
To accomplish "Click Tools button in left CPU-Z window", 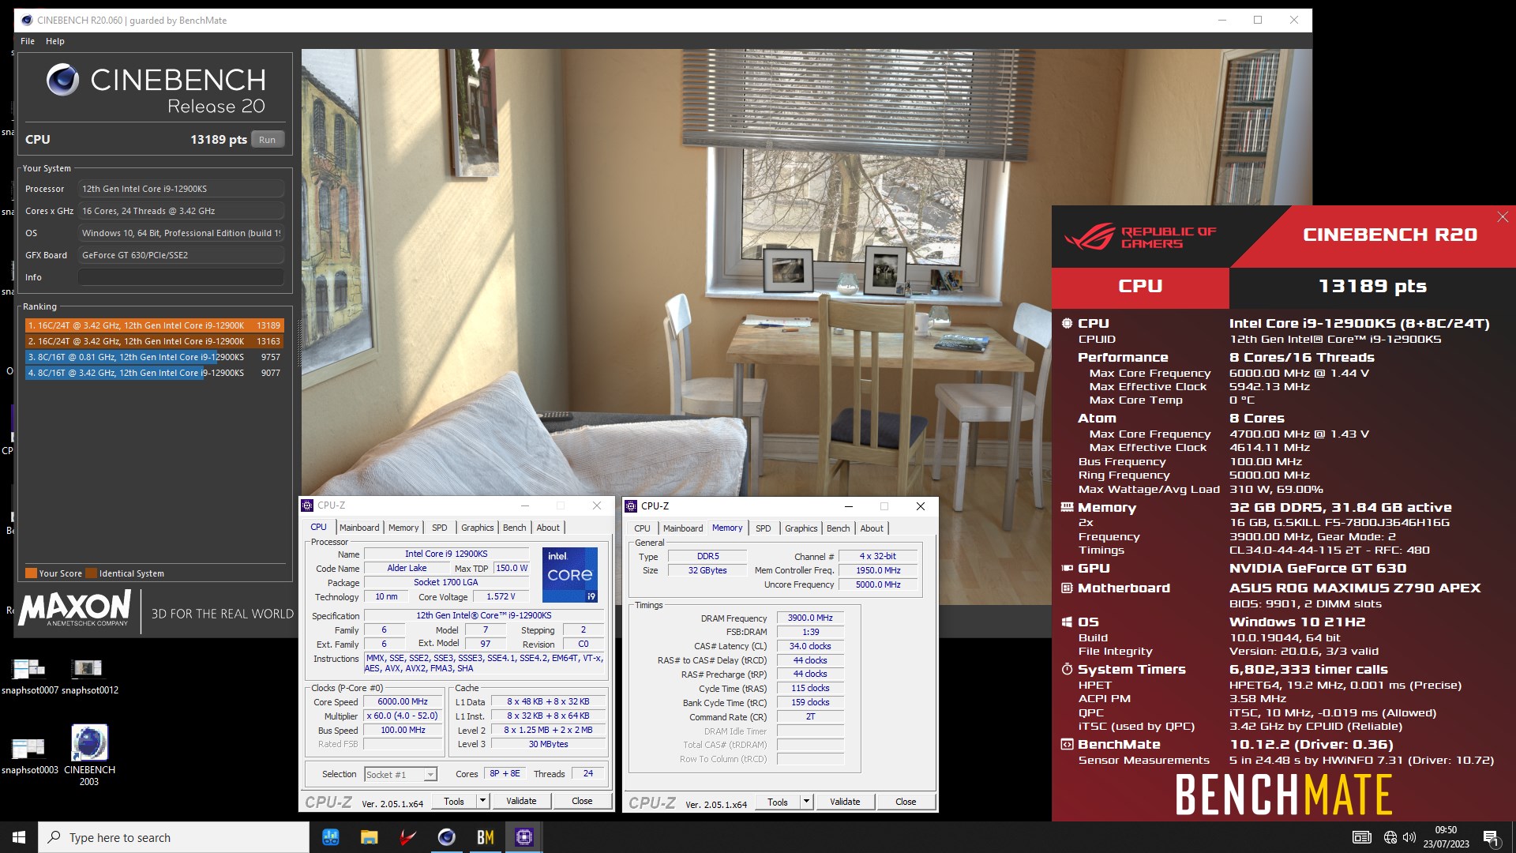I will [x=454, y=801].
